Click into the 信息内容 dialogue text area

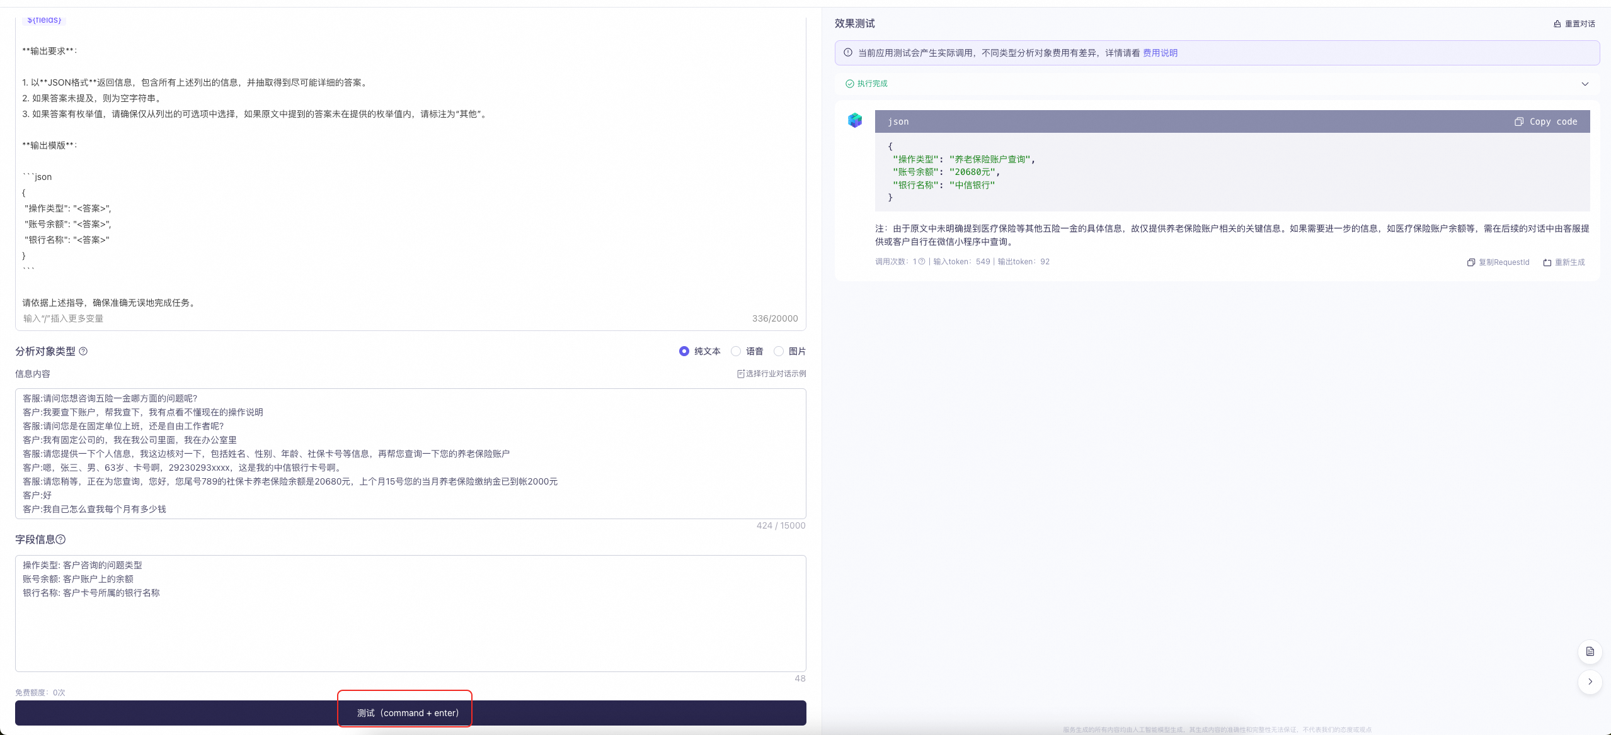pyautogui.click(x=410, y=453)
